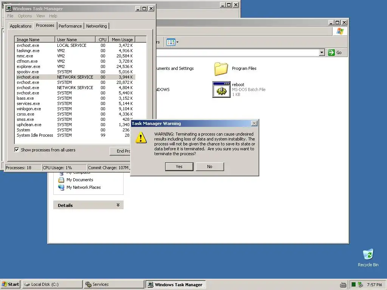Click the Windows Task Manager taskbar button

coord(176,285)
